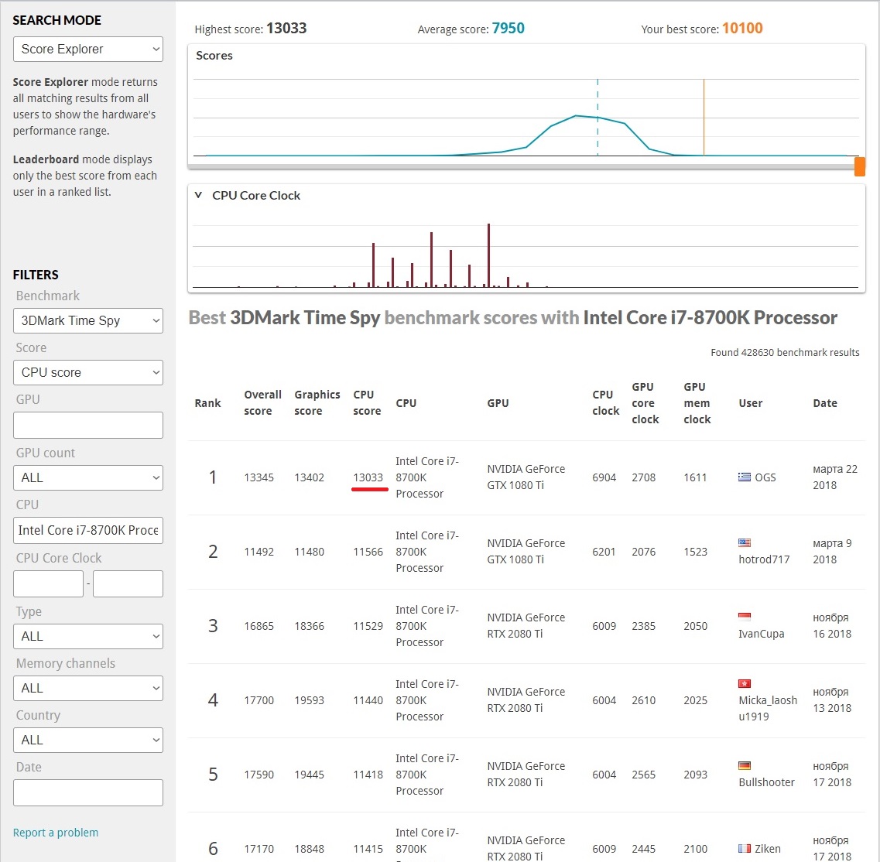Open user Ziken profile
The image size is (880, 862).
pyautogui.click(x=767, y=849)
